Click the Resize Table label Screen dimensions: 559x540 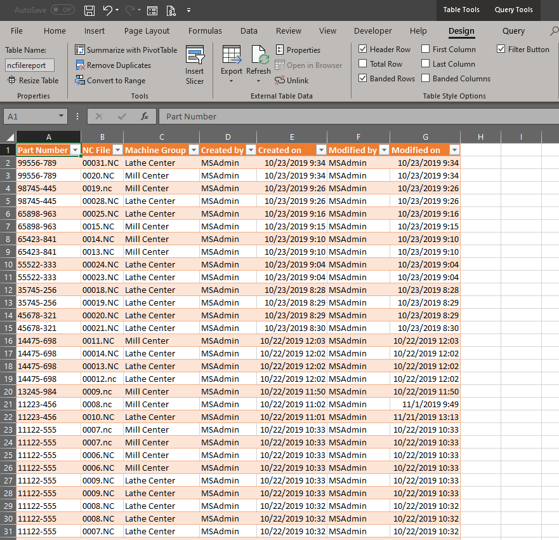click(x=39, y=81)
